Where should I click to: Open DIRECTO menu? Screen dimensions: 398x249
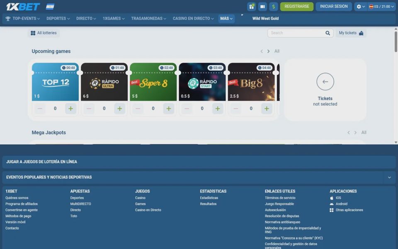click(x=86, y=19)
